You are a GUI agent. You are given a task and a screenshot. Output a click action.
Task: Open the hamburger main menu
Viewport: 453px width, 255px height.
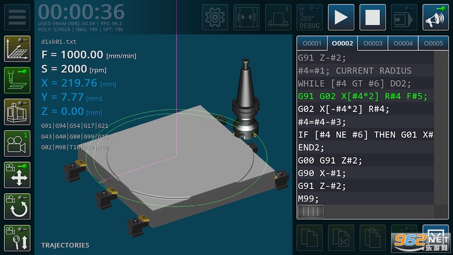point(17,17)
